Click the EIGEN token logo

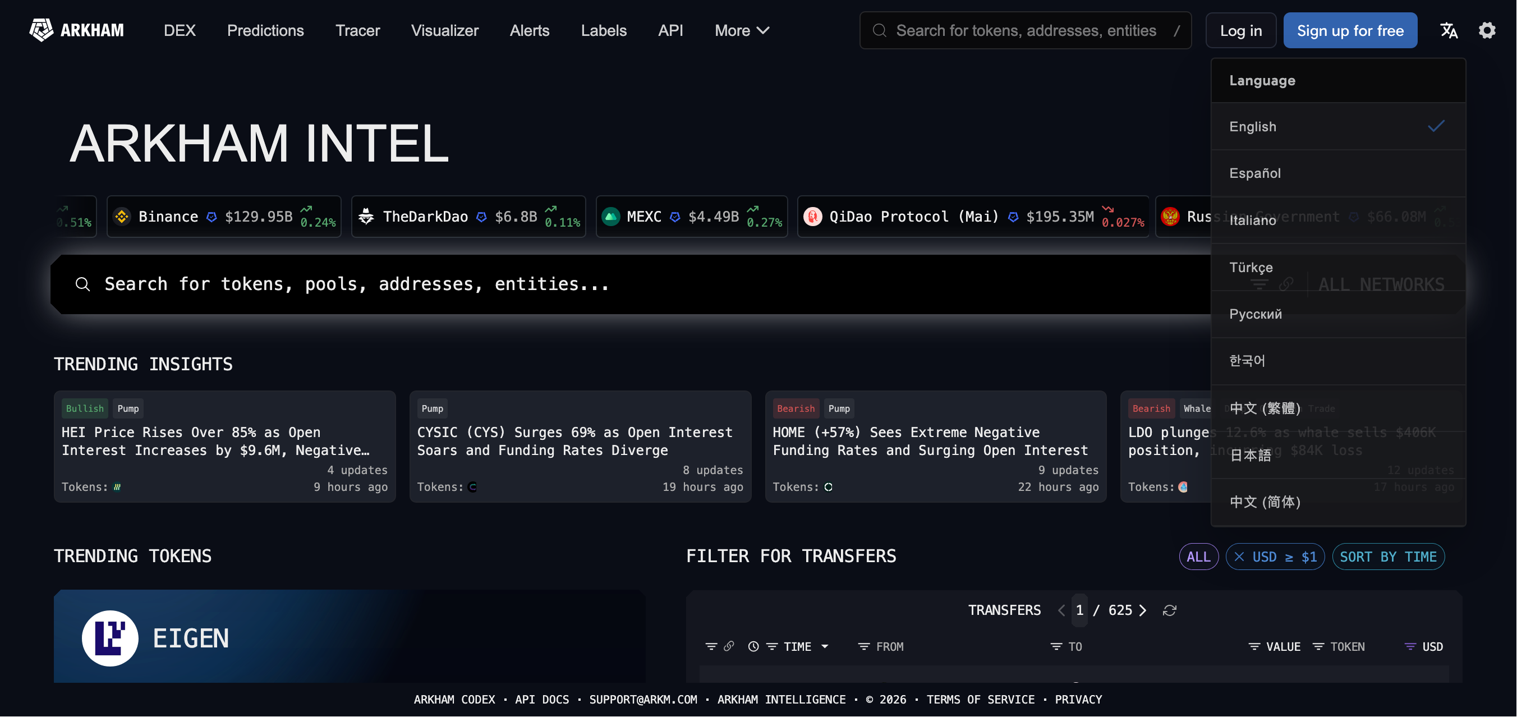coord(110,638)
